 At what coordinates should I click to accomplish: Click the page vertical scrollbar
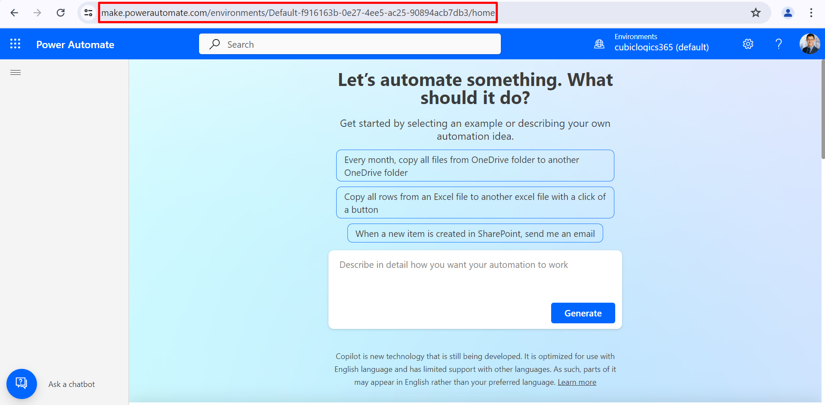click(823, 110)
